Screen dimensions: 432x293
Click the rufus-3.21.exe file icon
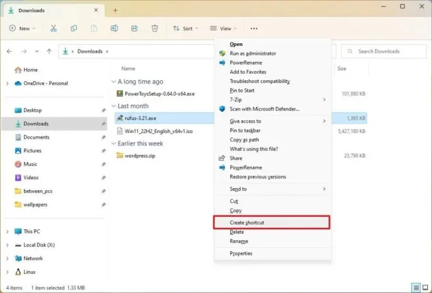pyautogui.click(x=119, y=118)
